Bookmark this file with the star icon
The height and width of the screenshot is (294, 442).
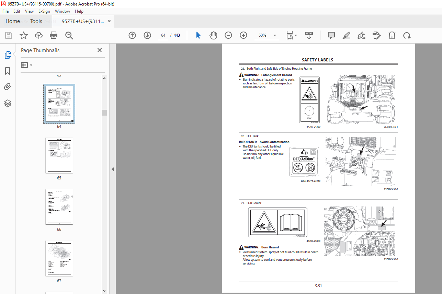click(24, 35)
